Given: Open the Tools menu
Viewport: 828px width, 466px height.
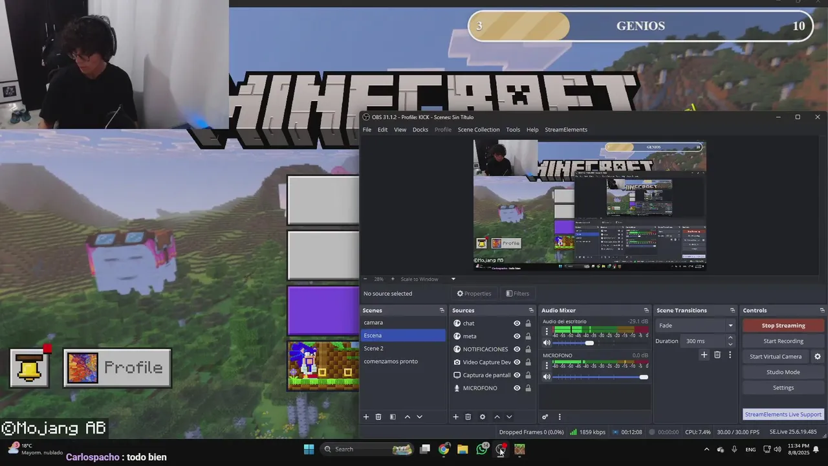Looking at the screenshot, I should (x=513, y=129).
